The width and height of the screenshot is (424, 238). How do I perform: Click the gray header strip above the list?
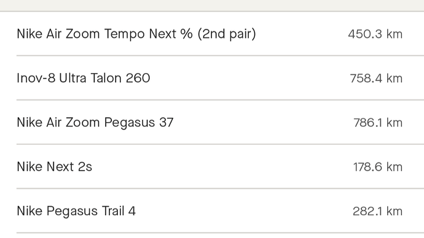click(x=212, y=6)
